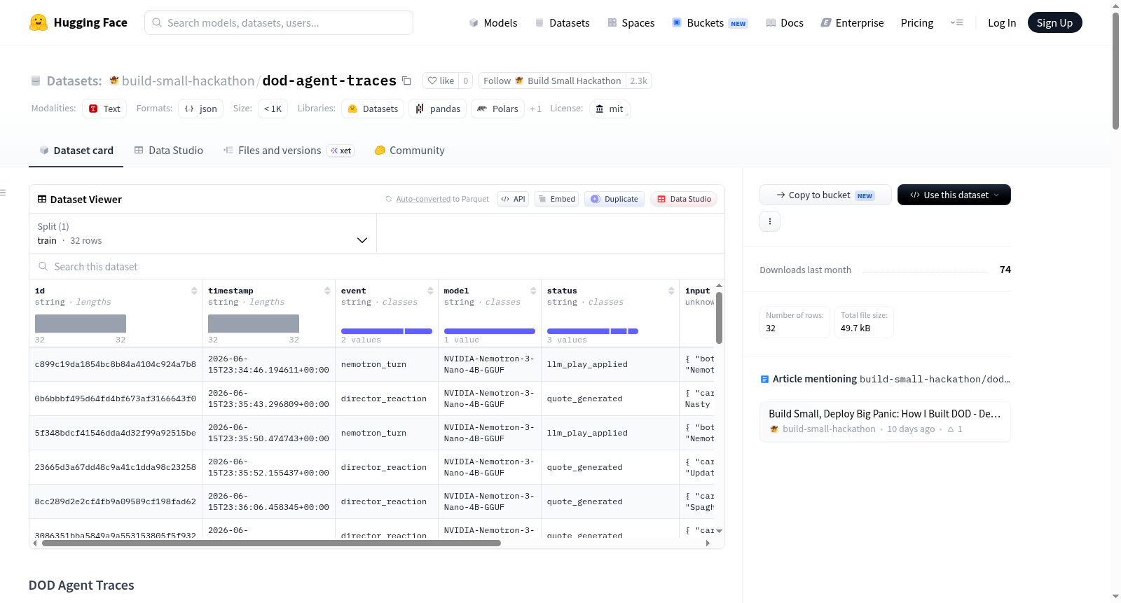1121x603 pixels.
Task: Switch to the Dataset card tab
Action: tap(76, 151)
